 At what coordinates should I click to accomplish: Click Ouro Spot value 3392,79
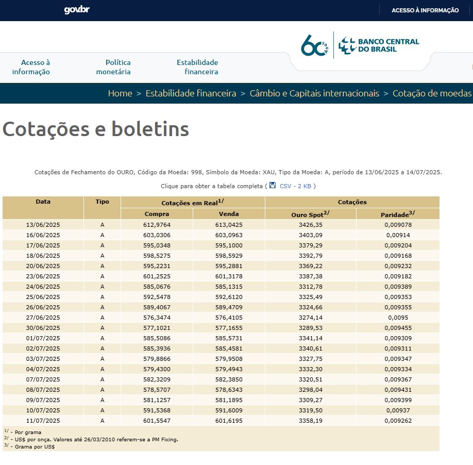(x=311, y=256)
